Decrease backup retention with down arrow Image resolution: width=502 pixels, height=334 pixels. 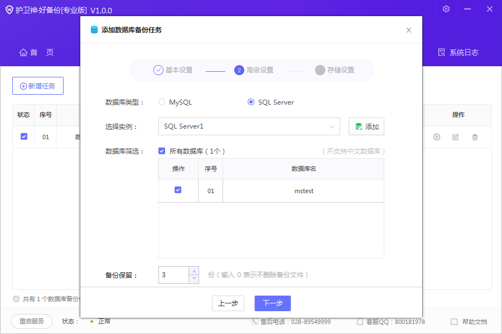tap(194, 279)
